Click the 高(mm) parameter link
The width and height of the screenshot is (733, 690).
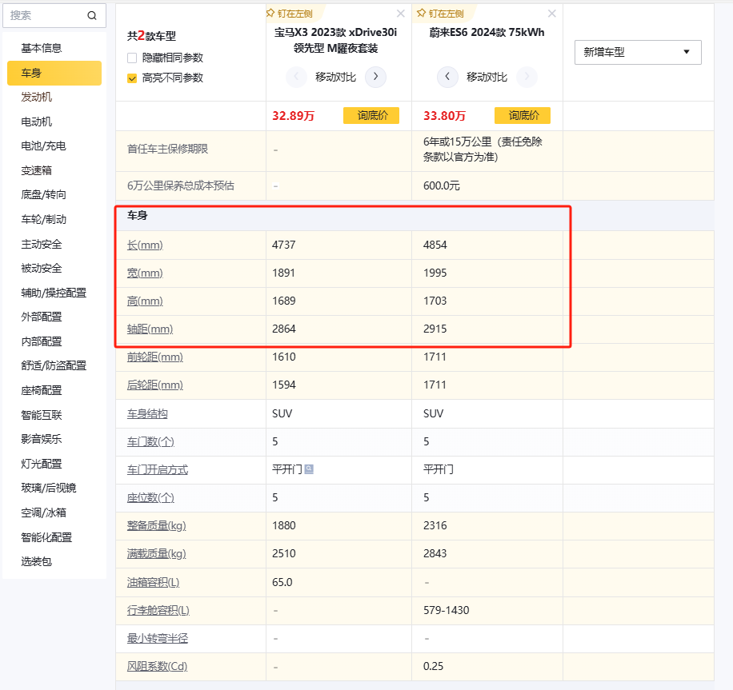point(145,301)
